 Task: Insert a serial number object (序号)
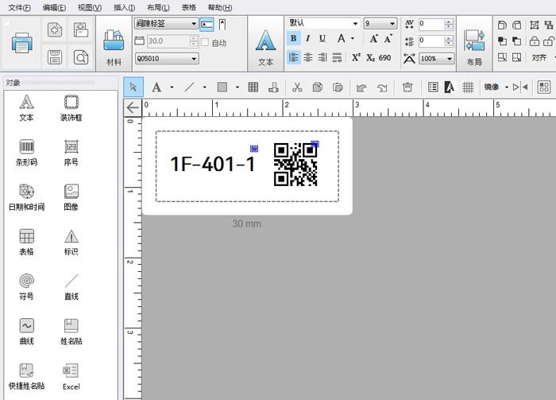(x=71, y=153)
